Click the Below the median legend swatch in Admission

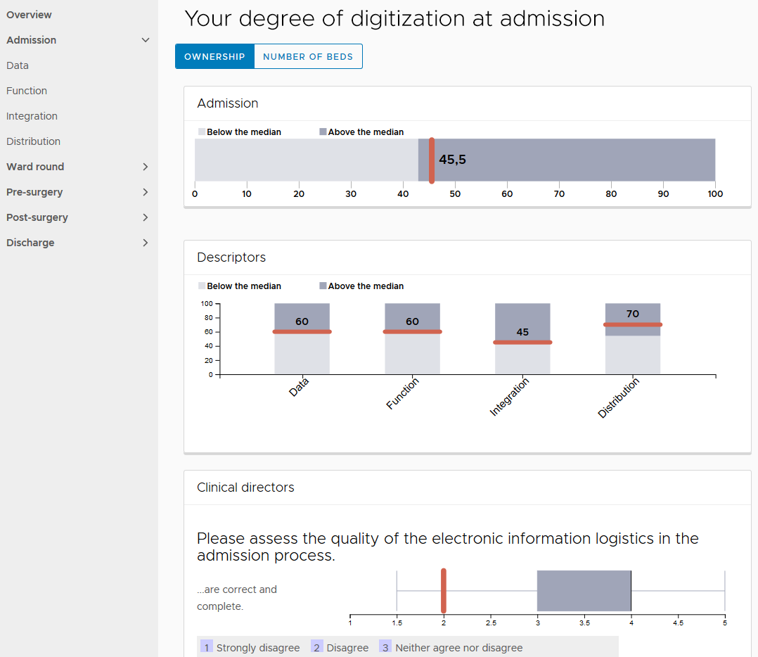(x=202, y=132)
